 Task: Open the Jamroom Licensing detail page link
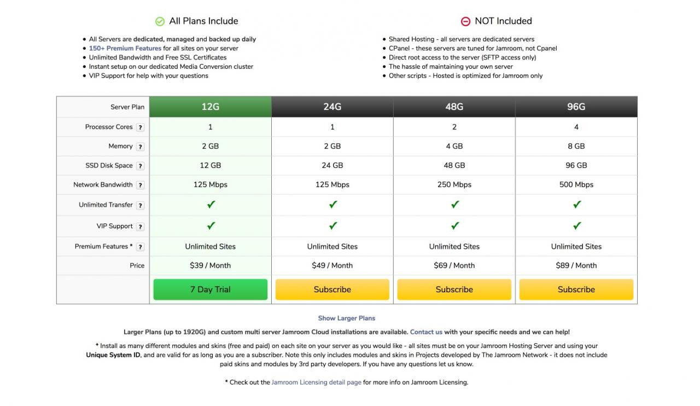tap(316, 383)
